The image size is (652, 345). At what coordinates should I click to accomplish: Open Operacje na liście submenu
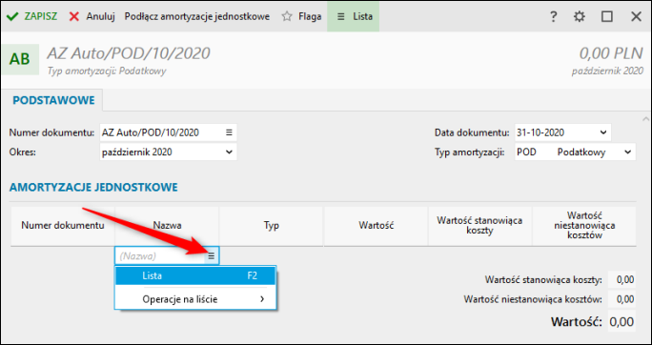195,299
